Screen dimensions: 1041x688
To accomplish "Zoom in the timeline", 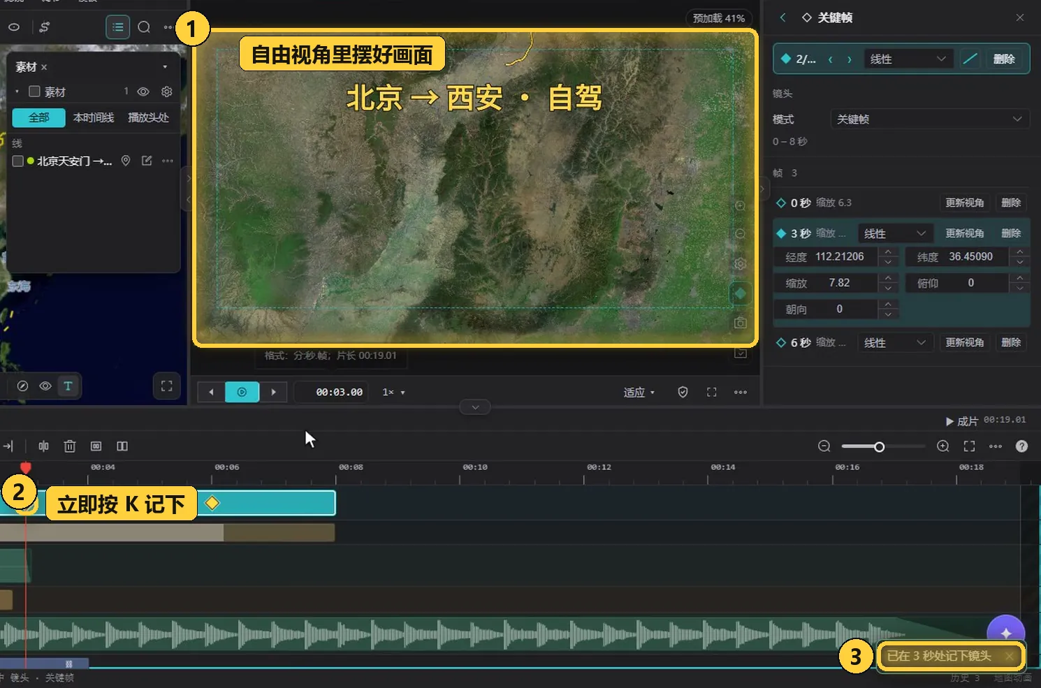I will (943, 446).
